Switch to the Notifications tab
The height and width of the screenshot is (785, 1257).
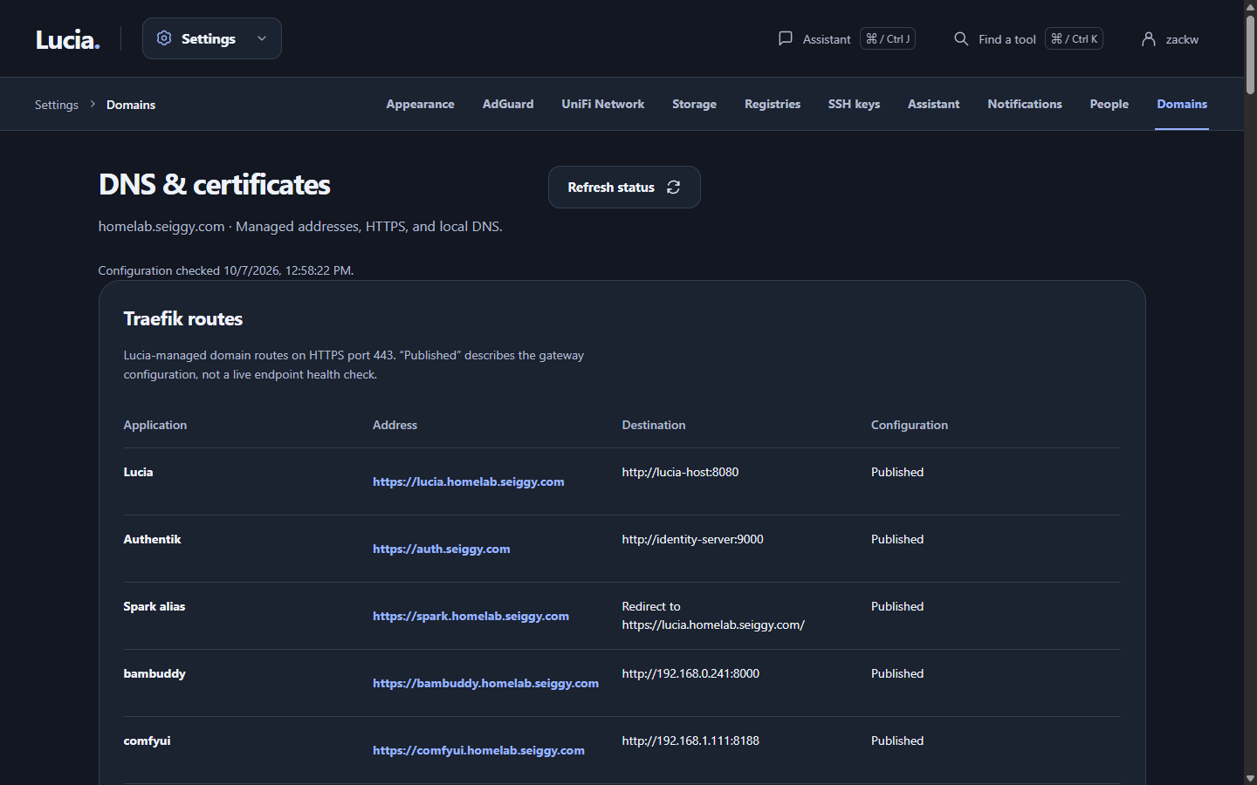1025,104
